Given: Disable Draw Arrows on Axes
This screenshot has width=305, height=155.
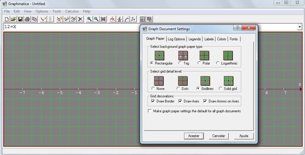Looking at the screenshot, I should [x=205, y=101].
